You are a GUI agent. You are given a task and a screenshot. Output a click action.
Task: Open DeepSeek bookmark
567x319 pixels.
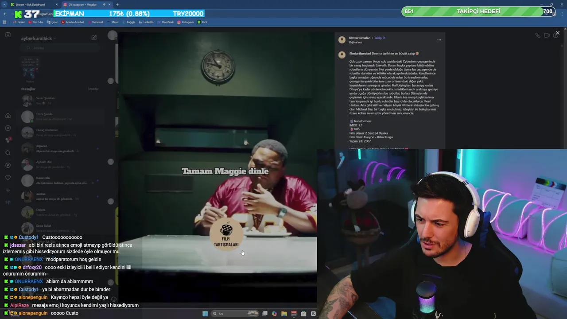[x=166, y=22]
